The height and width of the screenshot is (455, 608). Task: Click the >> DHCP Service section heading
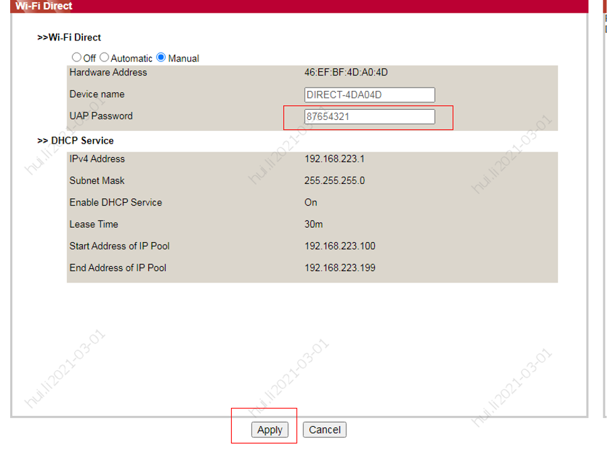click(x=75, y=141)
